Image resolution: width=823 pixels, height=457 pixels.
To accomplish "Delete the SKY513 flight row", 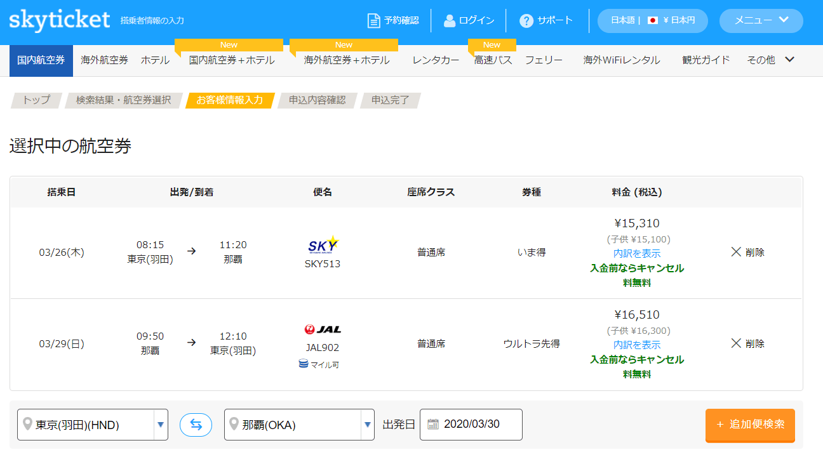I will pyautogui.click(x=747, y=252).
